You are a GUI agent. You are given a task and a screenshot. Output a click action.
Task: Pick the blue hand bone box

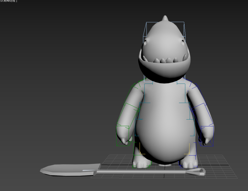click(x=207, y=136)
